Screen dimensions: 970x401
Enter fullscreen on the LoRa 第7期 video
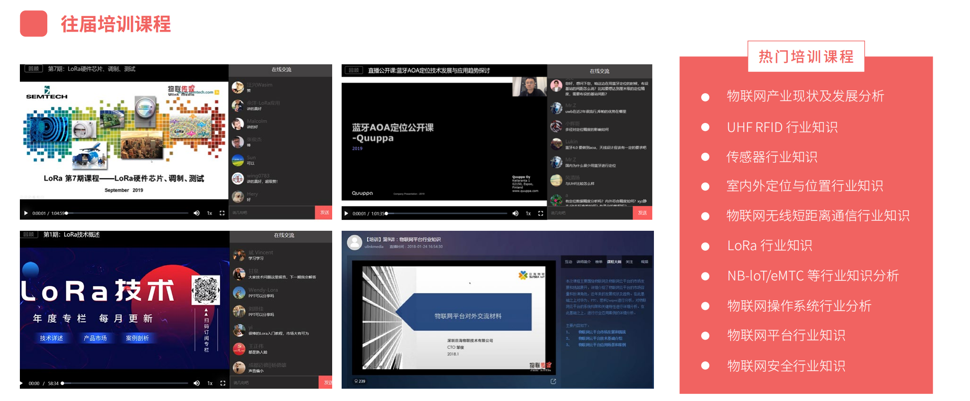222,213
